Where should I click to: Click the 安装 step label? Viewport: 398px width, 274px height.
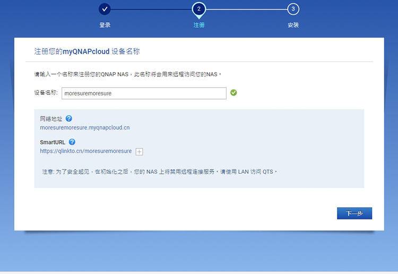click(x=293, y=25)
